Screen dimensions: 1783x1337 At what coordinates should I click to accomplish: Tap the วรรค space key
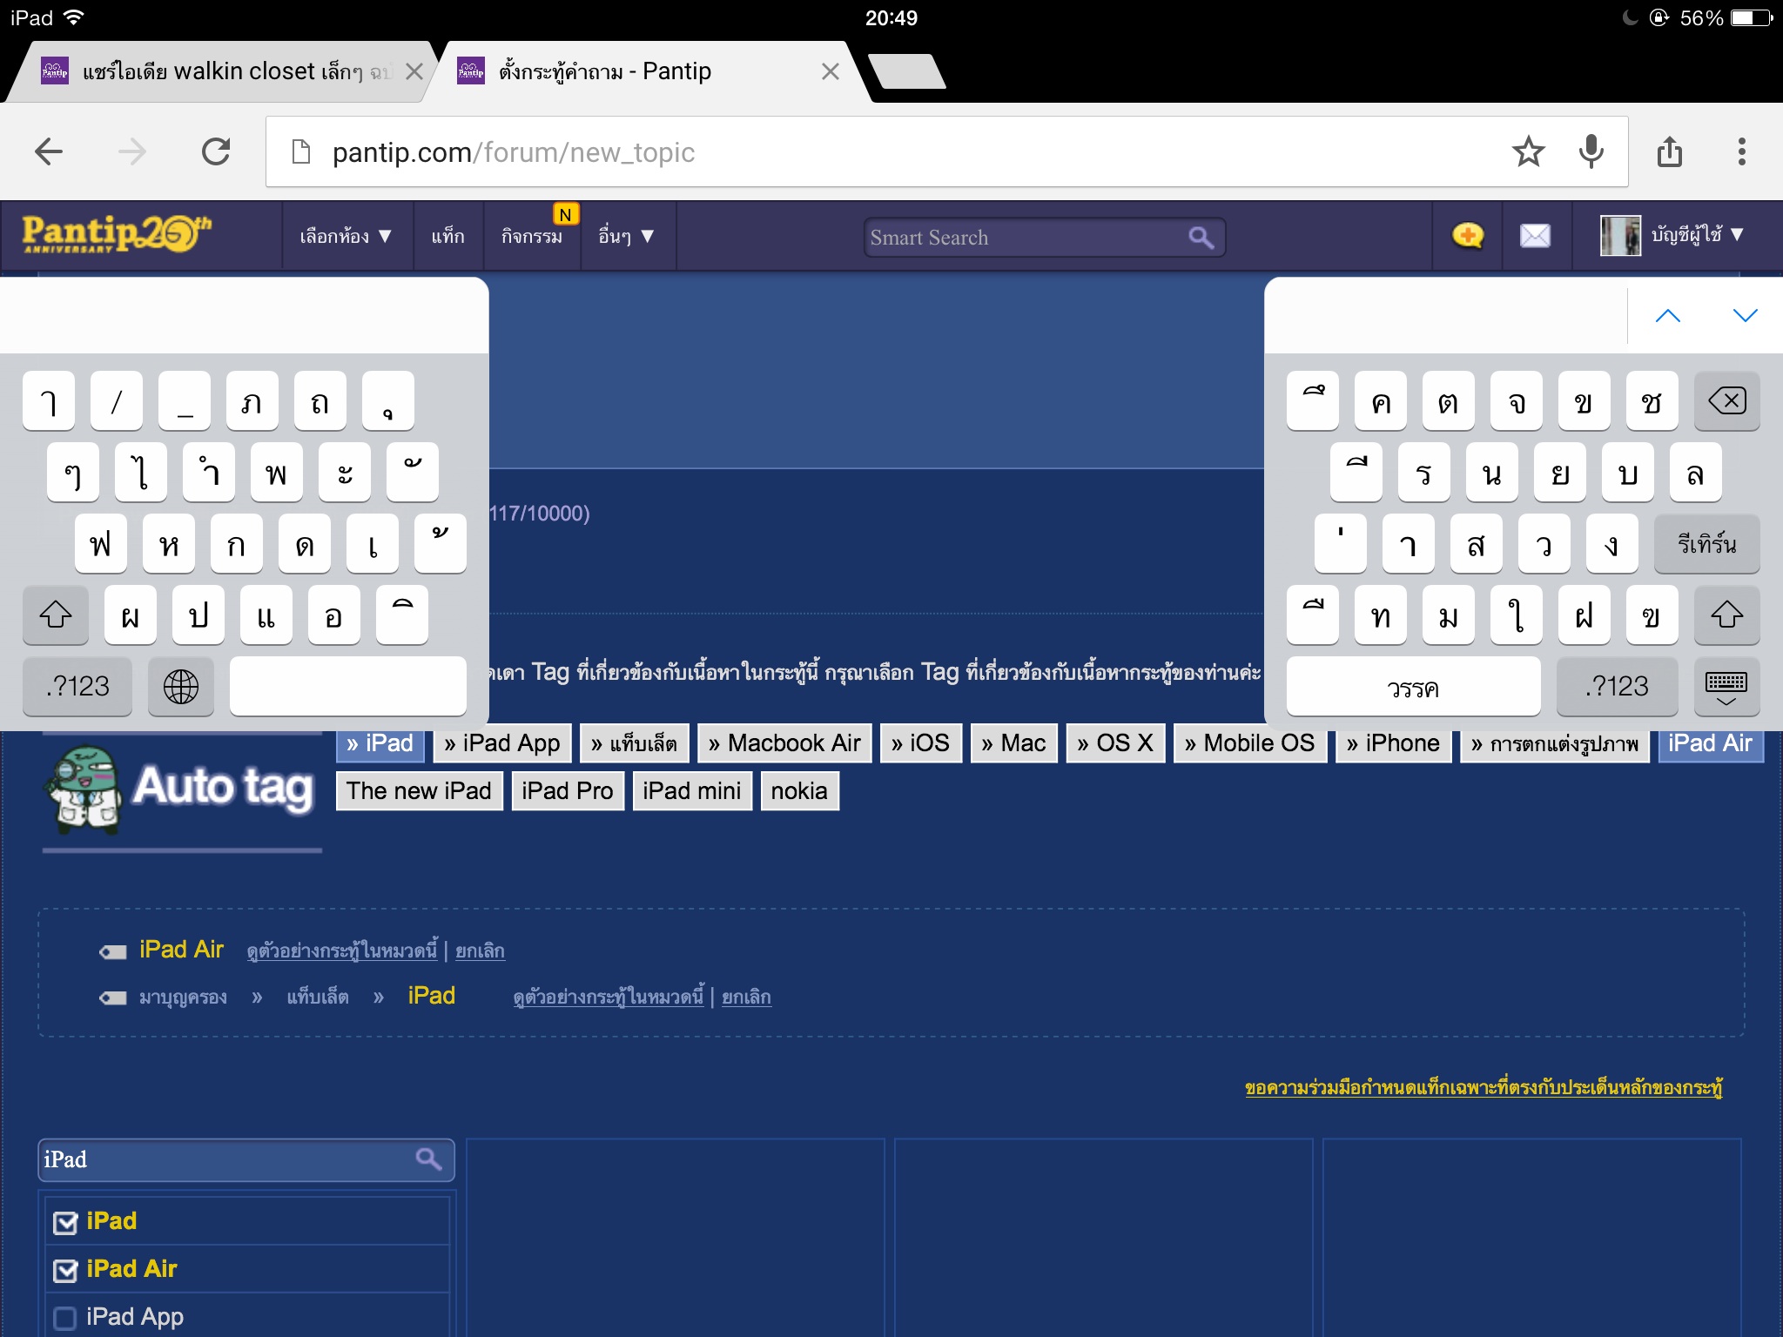click(1413, 687)
